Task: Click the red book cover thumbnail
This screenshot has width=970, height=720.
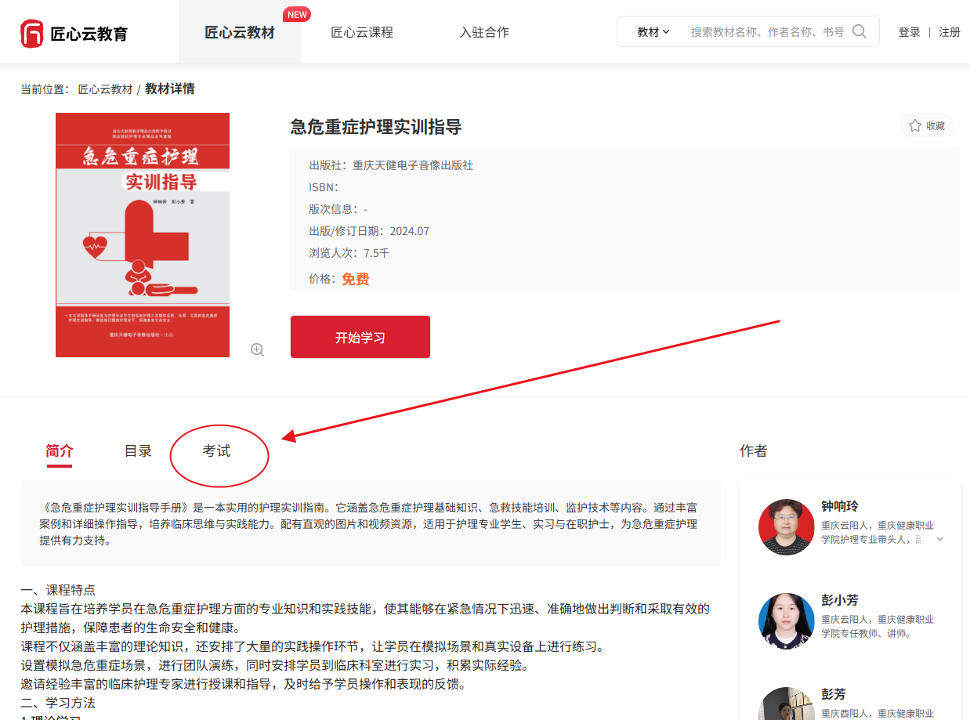Action: point(143,235)
